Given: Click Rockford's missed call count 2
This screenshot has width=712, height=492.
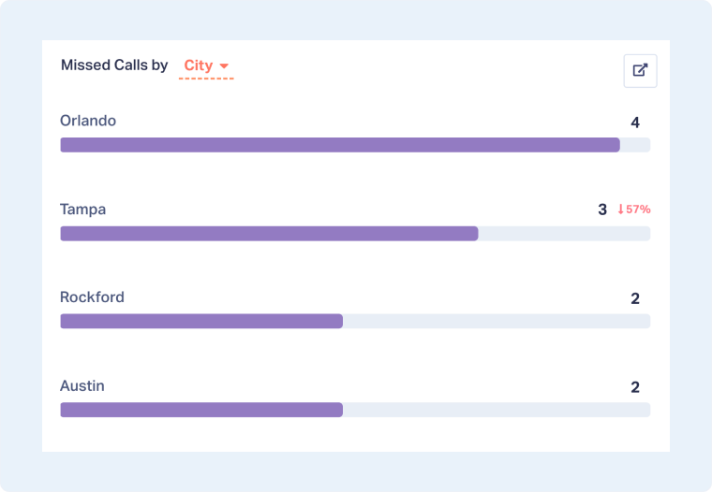Looking at the screenshot, I should (x=635, y=299).
